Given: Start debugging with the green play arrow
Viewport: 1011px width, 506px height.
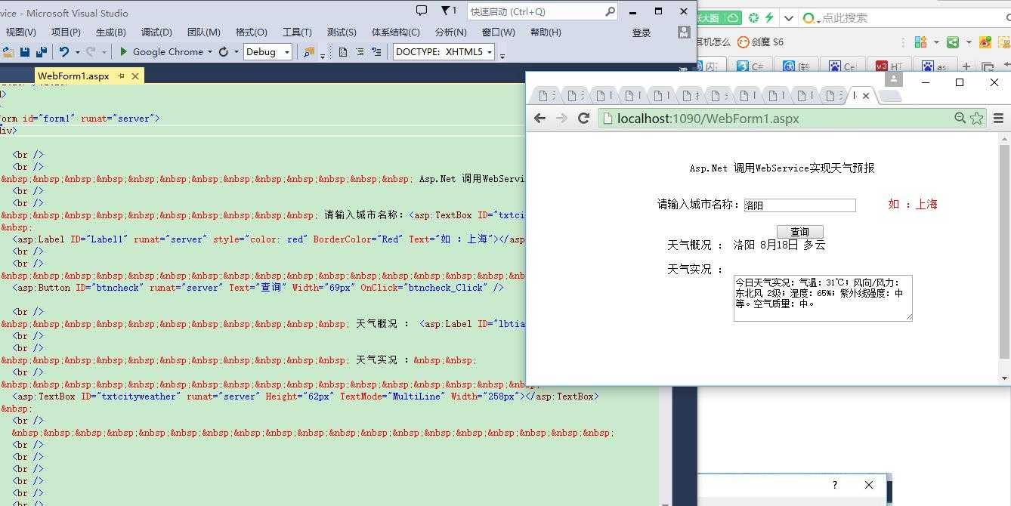Looking at the screenshot, I should pyautogui.click(x=124, y=52).
